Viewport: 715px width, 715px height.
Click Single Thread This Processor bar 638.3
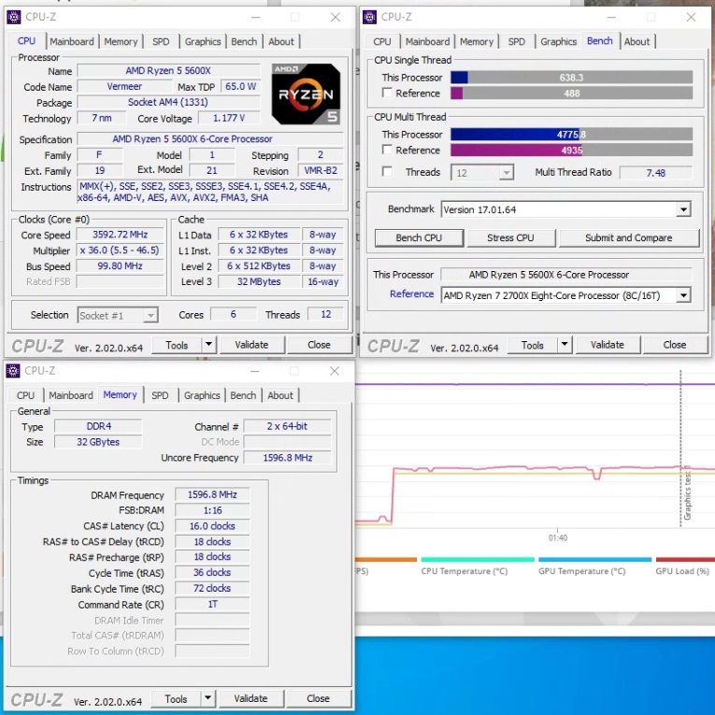click(572, 78)
